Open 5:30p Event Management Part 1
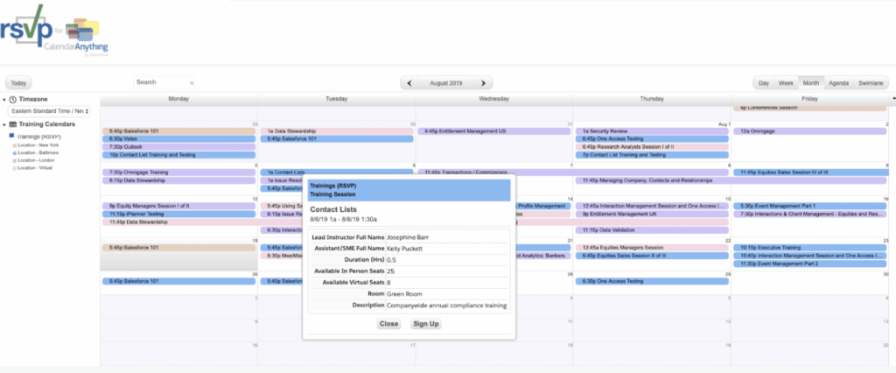This screenshot has height=373, width=896. 809,206
